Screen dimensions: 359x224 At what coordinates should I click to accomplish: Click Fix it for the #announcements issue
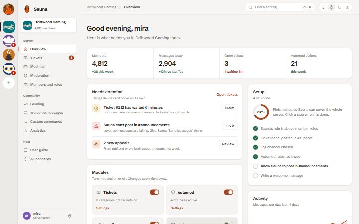tap(230, 126)
